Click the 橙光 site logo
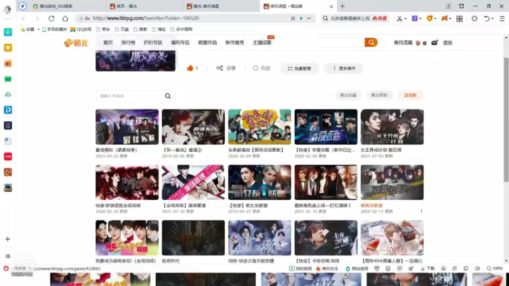The height and width of the screenshot is (286, 509). click(x=76, y=43)
